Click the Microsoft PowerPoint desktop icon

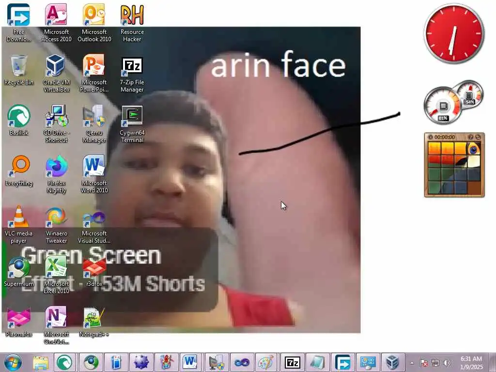click(x=94, y=73)
